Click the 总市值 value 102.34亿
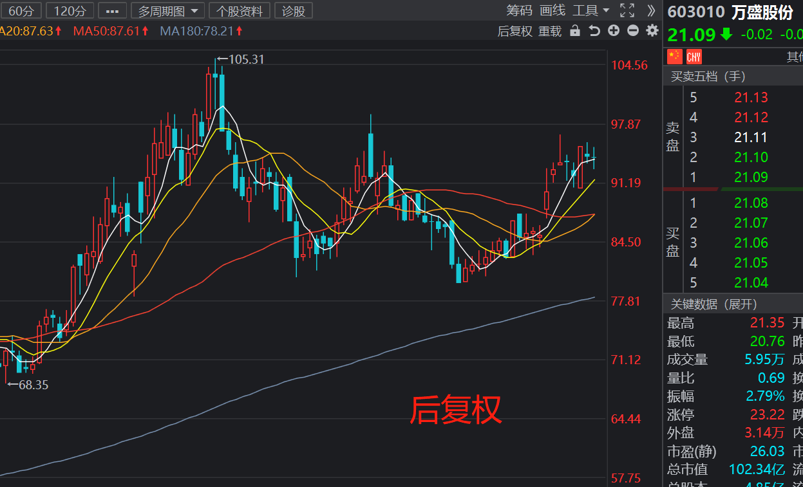Image resolution: width=803 pixels, height=487 pixels. (757, 470)
